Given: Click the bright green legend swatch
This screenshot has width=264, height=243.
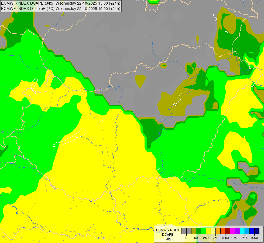Looking at the screenshot, I should [203, 231].
